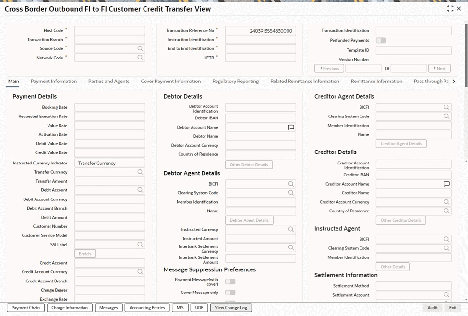Open Creditor Agent BICFI search icon
This screenshot has width=468, height=316.
(446, 107)
